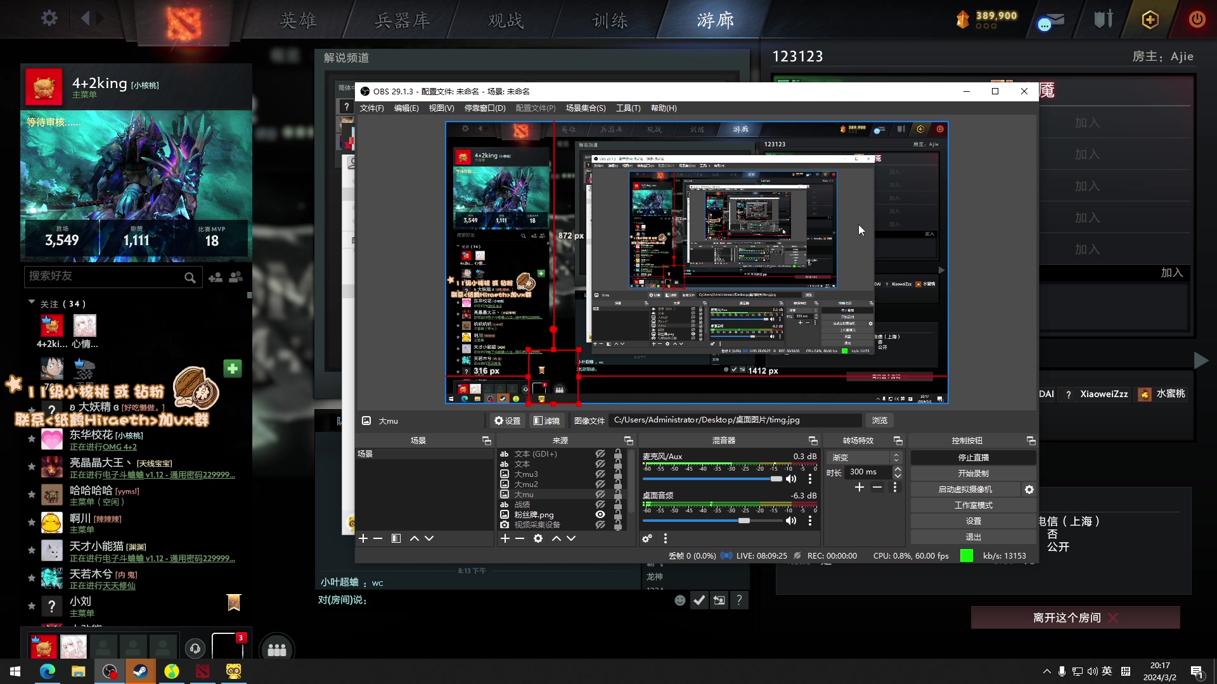1217x684 pixels.
Task: Collapse the 关注 (34) friends group
Action: pyautogui.click(x=32, y=303)
